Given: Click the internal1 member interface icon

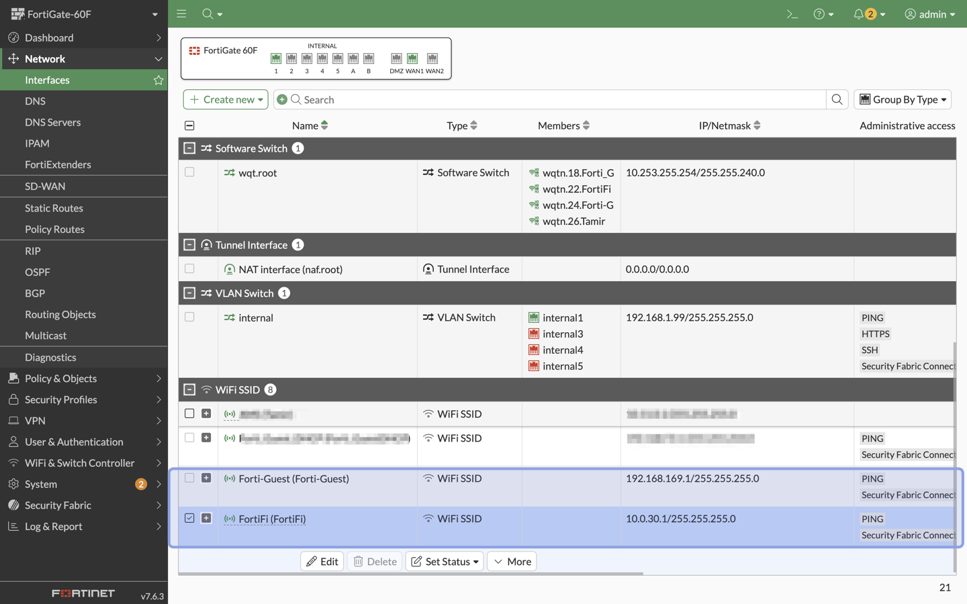Looking at the screenshot, I should [x=535, y=317].
